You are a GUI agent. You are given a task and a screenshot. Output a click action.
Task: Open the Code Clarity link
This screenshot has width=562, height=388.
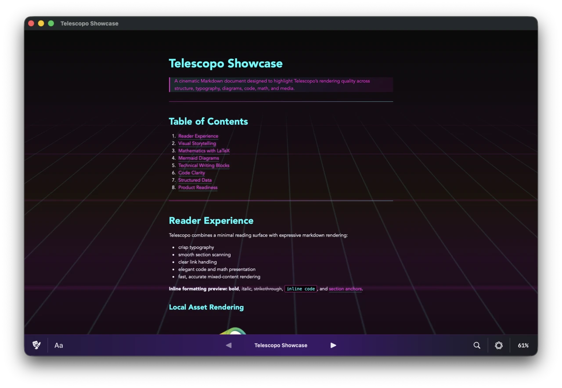[x=191, y=173]
